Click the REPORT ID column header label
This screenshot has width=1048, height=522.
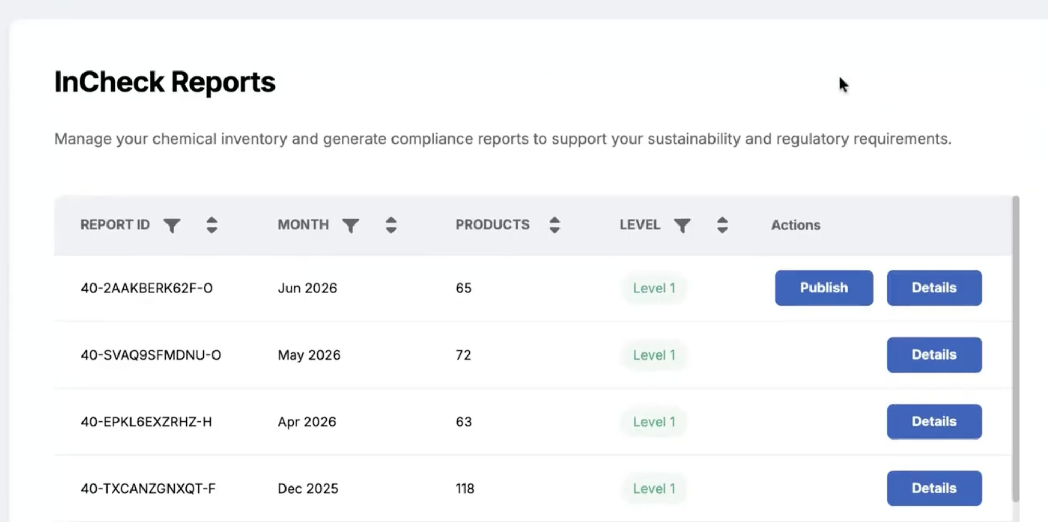click(115, 225)
